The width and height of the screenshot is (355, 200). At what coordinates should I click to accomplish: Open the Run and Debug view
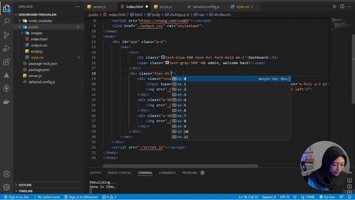(x=6, y=48)
